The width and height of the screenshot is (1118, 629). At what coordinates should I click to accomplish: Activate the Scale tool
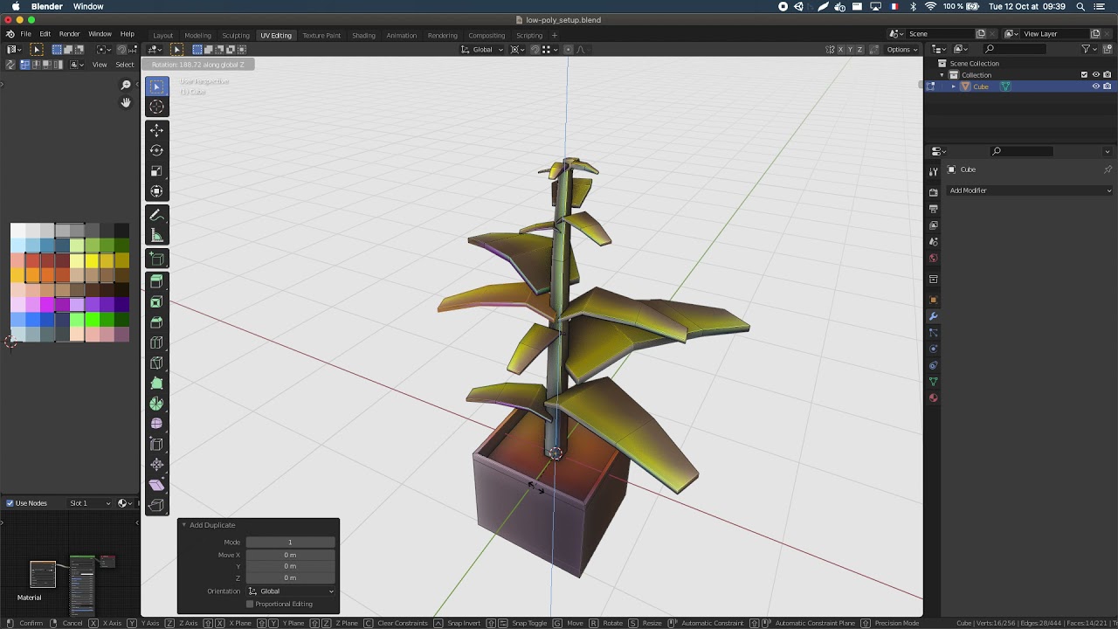coord(156,171)
